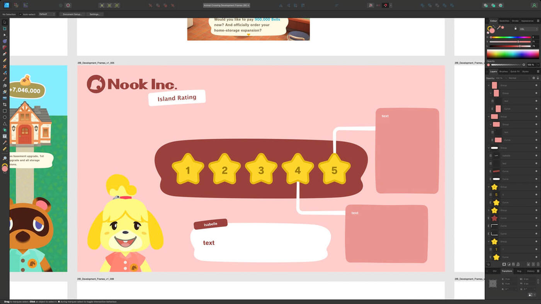541x304 pixels.
Task: Collapse the star number 1 Group layer
Action: pyautogui.click(x=489, y=242)
